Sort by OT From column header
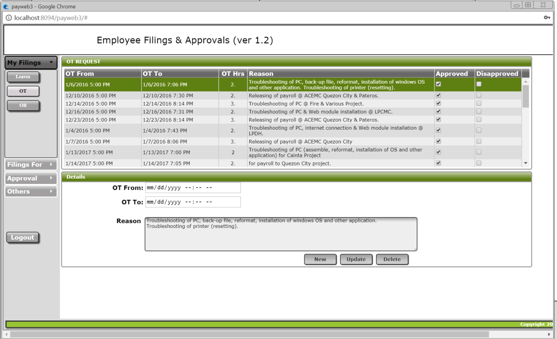This screenshot has width=557, height=339. pos(103,74)
